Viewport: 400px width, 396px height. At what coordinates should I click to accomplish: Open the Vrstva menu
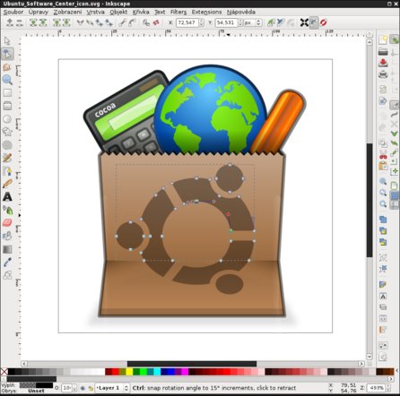point(95,12)
